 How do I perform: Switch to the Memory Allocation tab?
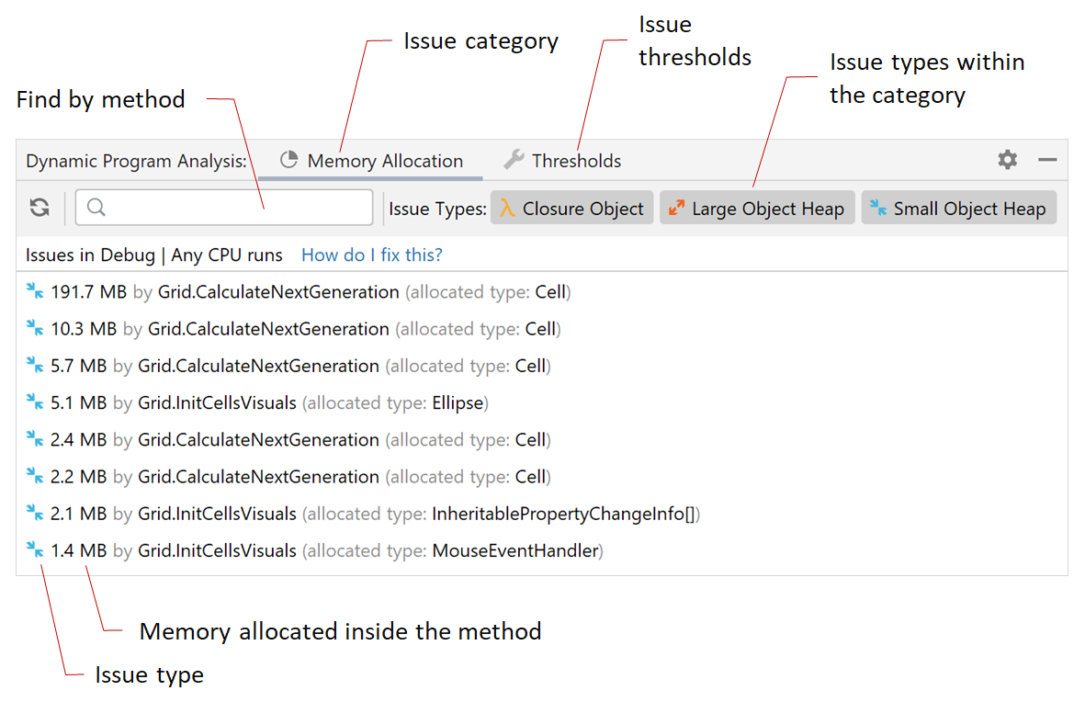coord(371,161)
